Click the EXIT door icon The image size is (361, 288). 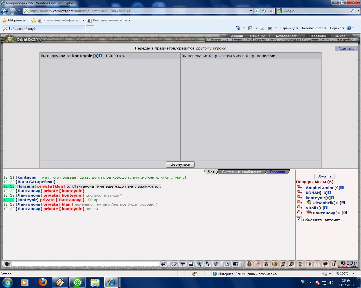334,264
